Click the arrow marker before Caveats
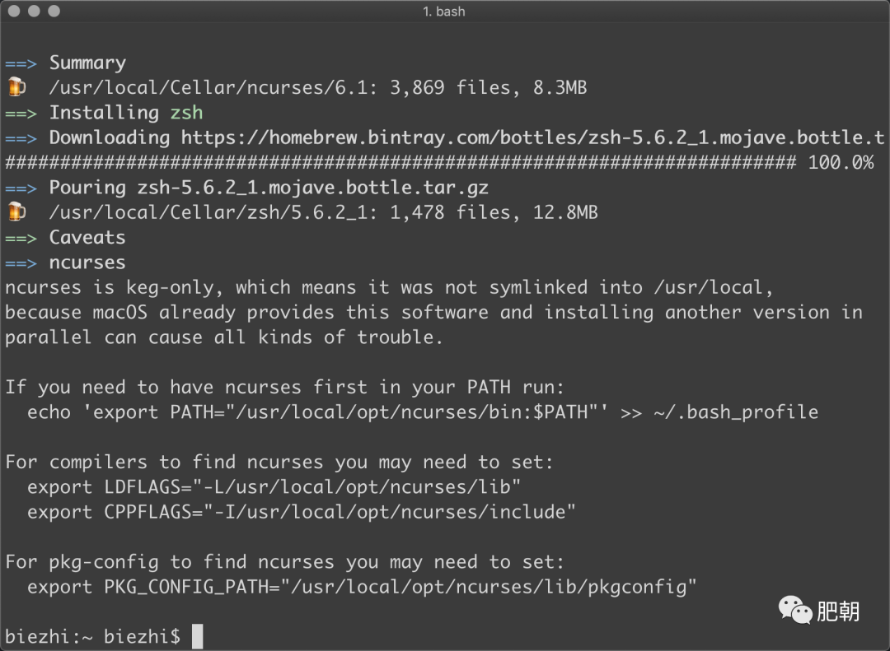 21,238
